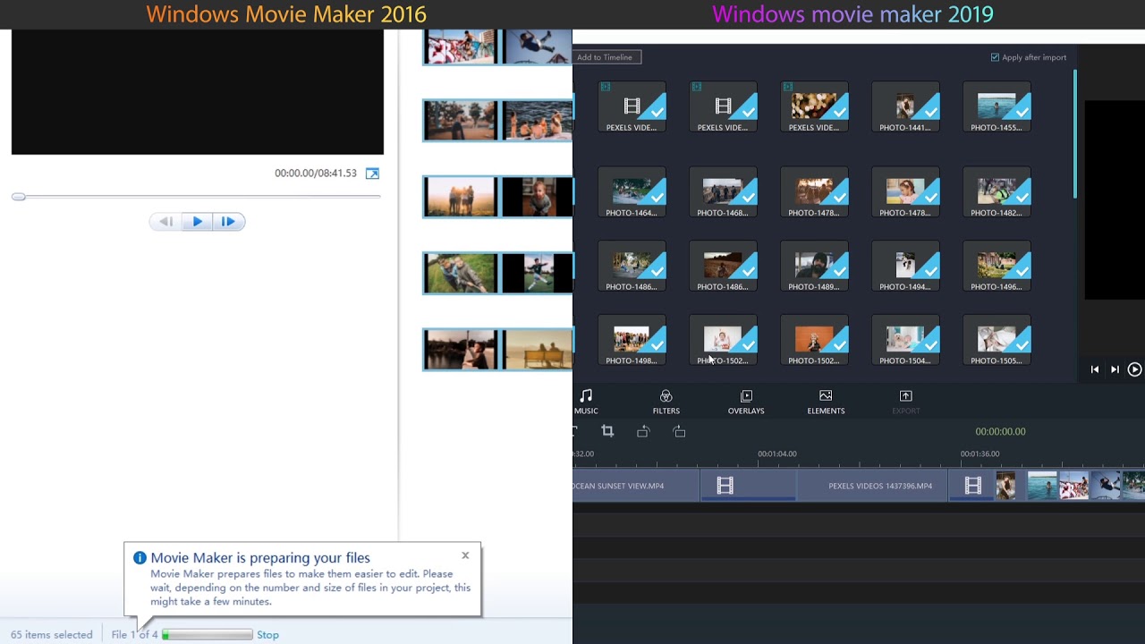Step to previous frame in Movie Maker 2016
This screenshot has height=644, width=1145.
click(166, 222)
